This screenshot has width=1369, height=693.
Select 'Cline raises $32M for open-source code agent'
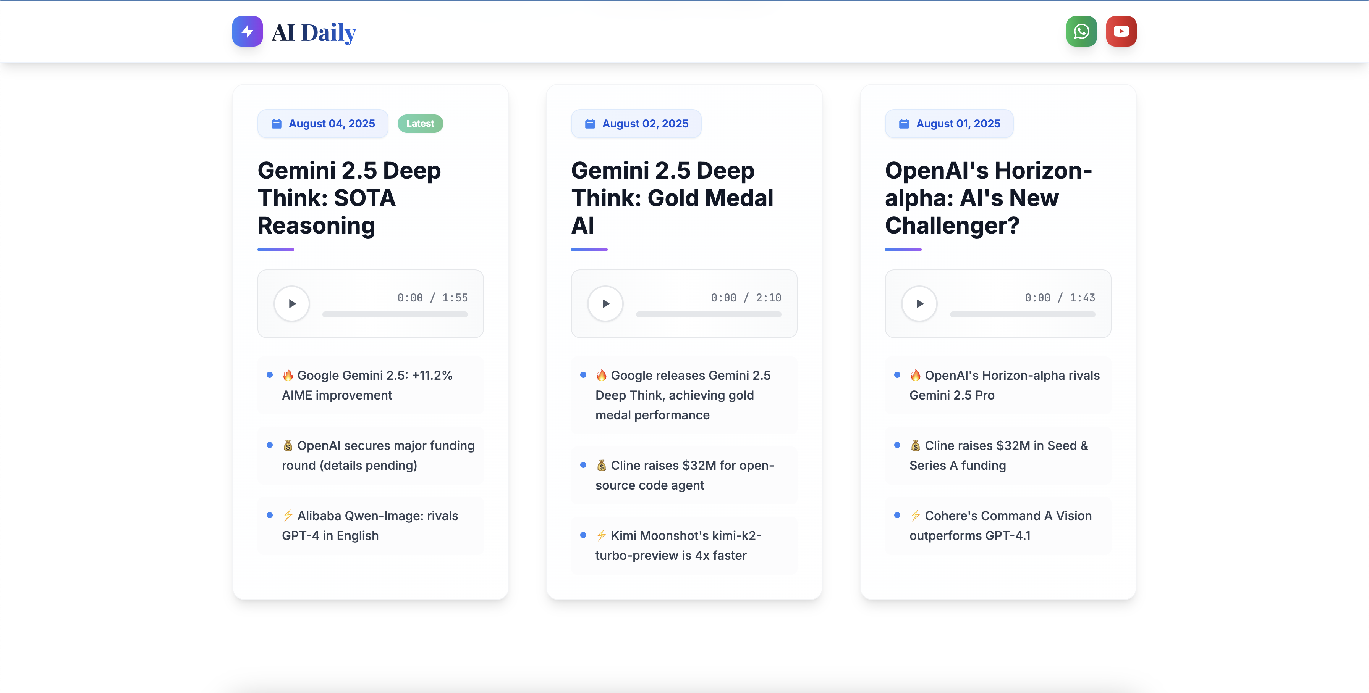click(x=684, y=475)
